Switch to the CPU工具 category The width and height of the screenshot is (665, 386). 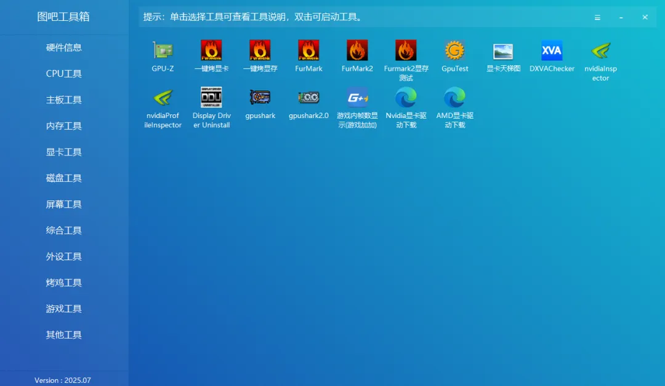click(63, 74)
